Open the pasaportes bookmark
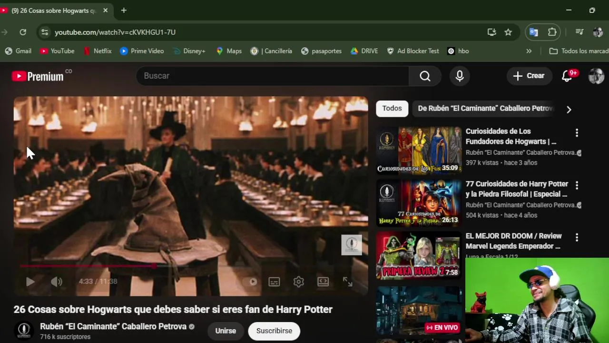 point(321,51)
